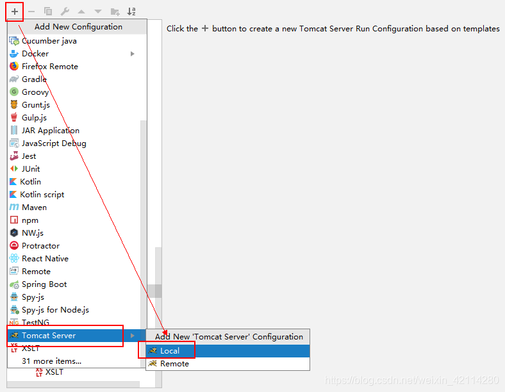
Task: Choose Docker whale icon item
Action: tap(14, 54)
